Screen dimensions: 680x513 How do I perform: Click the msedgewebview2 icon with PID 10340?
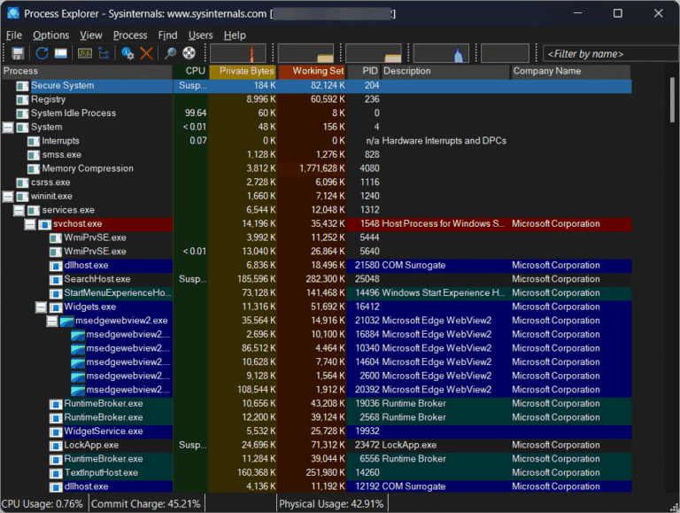tap(78, 349)
